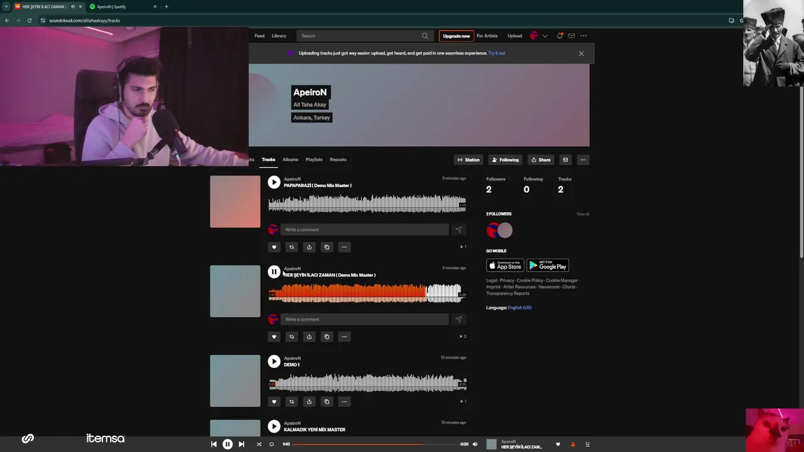Copy link of DEMO 1 track

[327, 402]
